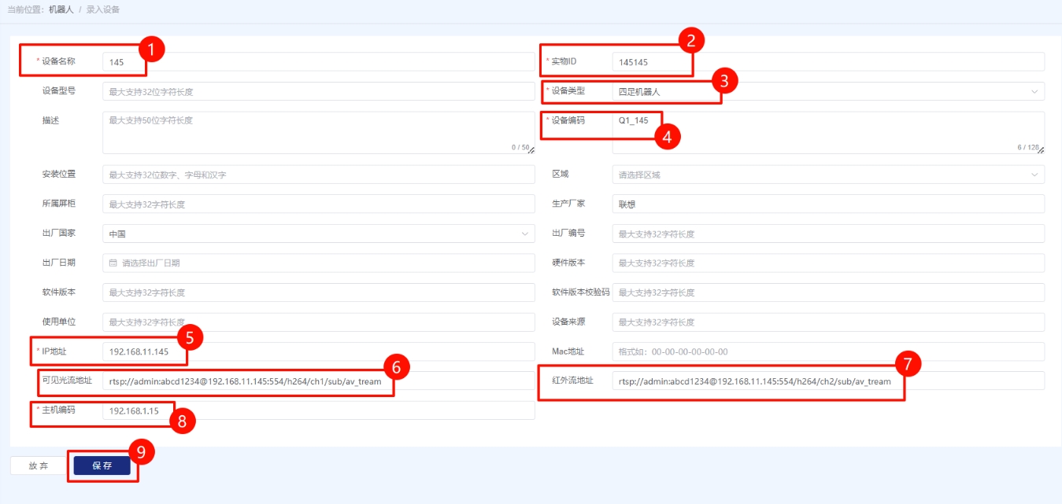Click the 放弃 discard button

(x=38, y=465)
